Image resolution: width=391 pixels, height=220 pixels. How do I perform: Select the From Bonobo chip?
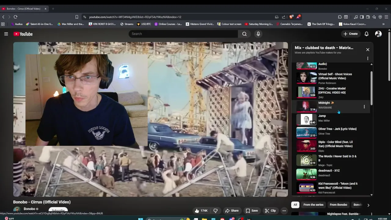click(x=338, y=205)
